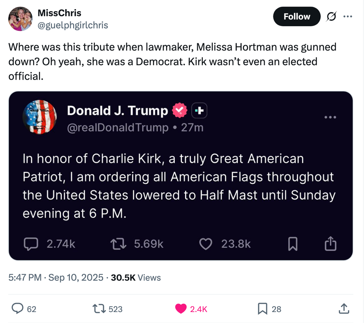
Task: Like Trump's quoted tweet heart showing 23.8k
Action: click(x=206, y=244)
